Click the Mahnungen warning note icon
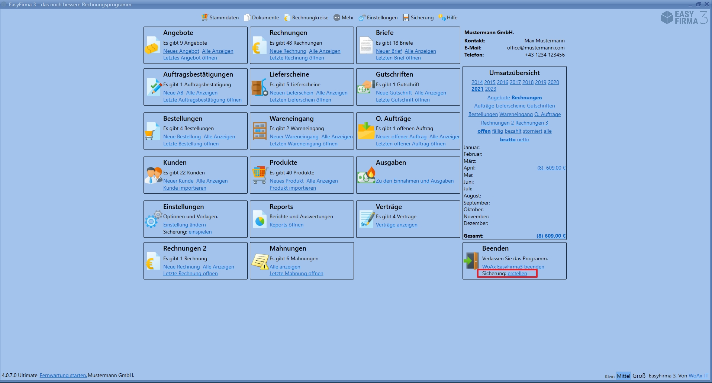The image size is (712, 383). point(260,261)
